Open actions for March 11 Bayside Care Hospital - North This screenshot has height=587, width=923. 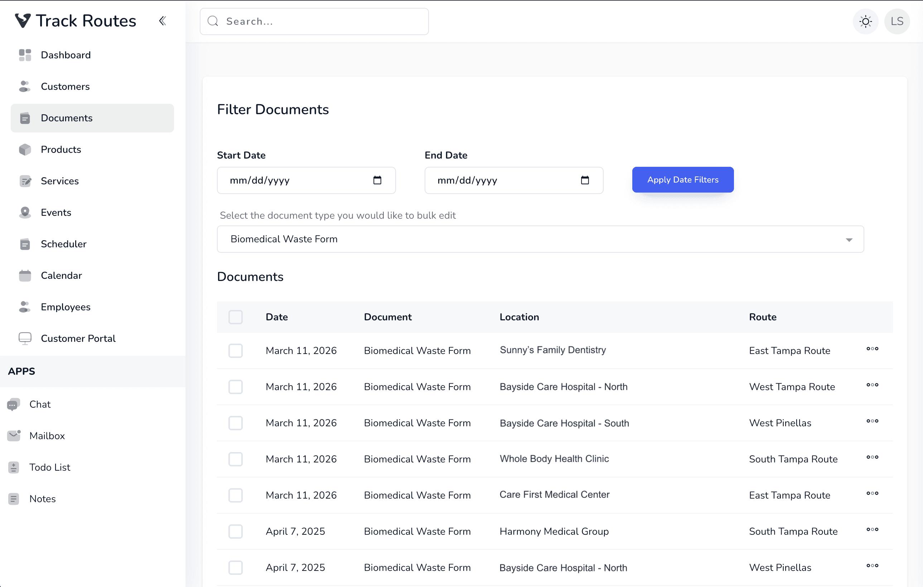873,385
